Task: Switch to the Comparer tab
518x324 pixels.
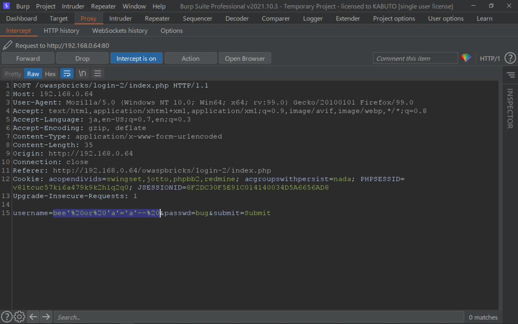Action: click(x=276, y=19)
